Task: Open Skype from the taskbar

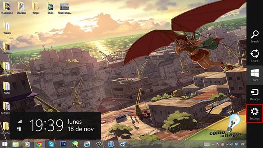Action: click(x=51, y=144)
